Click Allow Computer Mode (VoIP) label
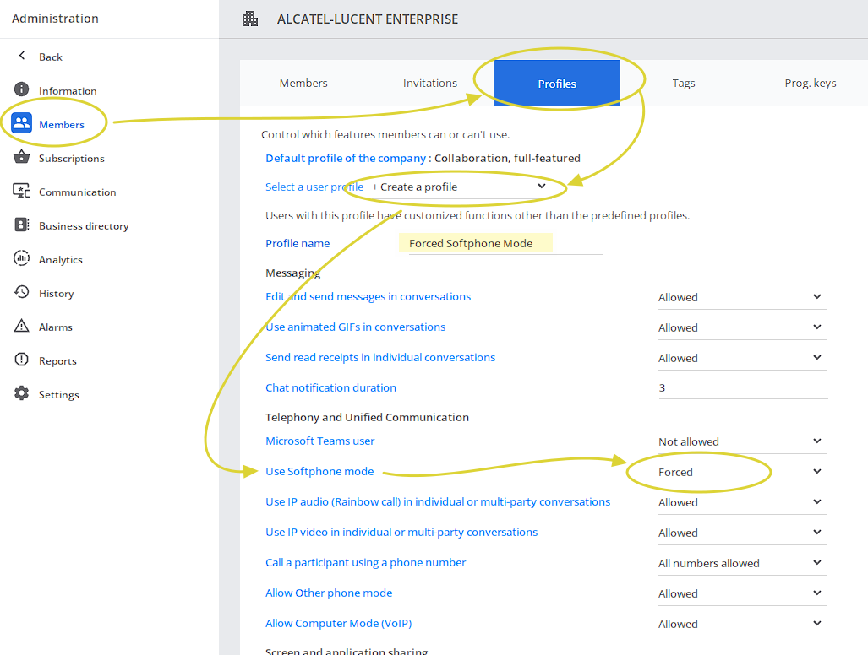Screen dimensions: 868x655 point(338,623)
